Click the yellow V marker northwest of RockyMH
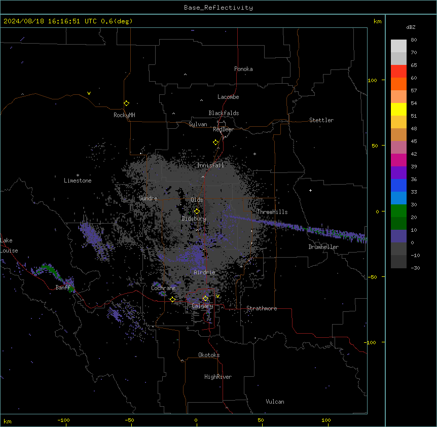Image resolution: width=437 pixels, height=427 pixels. [x=89, y=93]
